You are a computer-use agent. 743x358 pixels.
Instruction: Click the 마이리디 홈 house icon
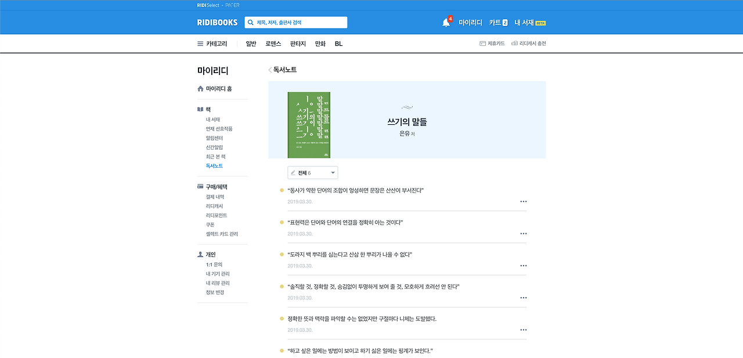200,89
